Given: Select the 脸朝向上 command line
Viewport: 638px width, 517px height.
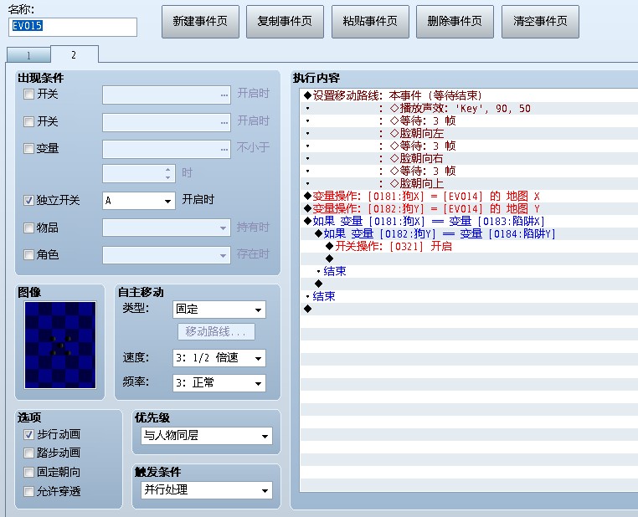Looking at the screenshot, I should (x=469, y=183).
